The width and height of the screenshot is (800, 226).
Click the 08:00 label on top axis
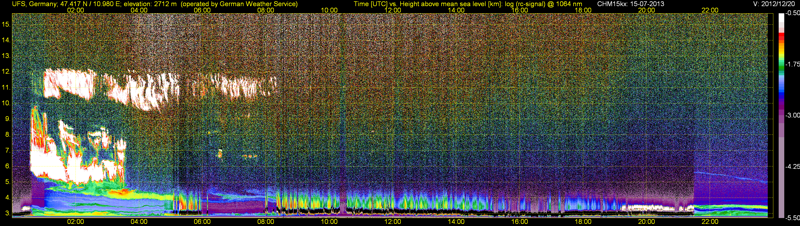pos(266,10)
